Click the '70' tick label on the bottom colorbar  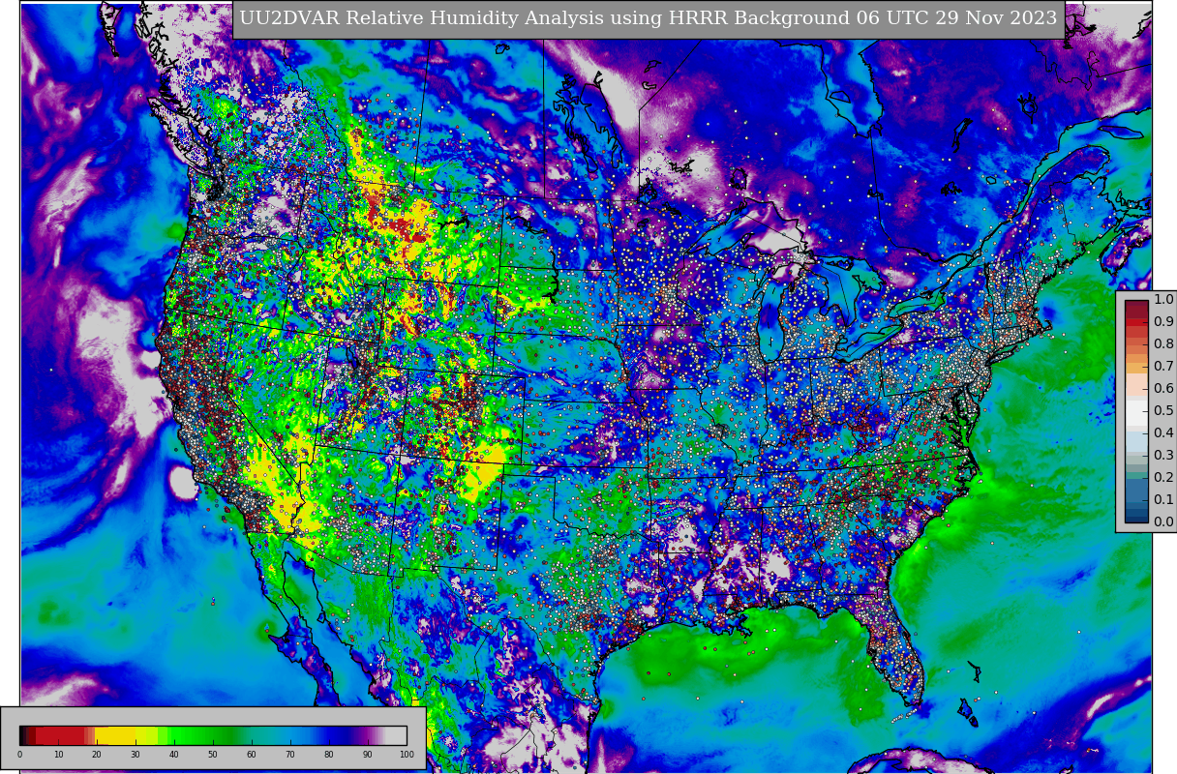(290, 755)
